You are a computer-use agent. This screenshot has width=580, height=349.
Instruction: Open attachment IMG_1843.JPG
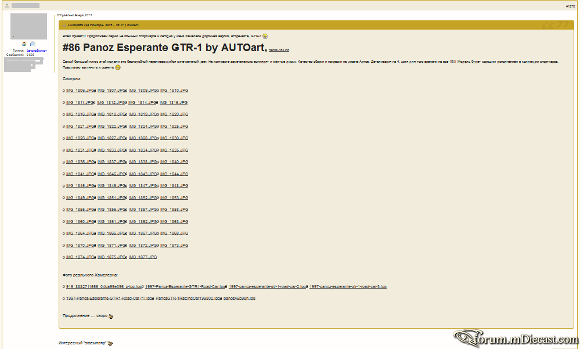143,174
